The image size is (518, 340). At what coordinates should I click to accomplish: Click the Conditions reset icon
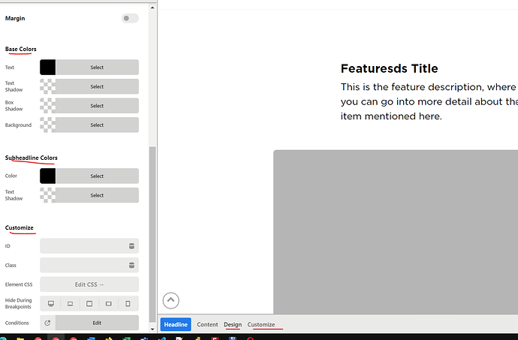click(47, 323)
